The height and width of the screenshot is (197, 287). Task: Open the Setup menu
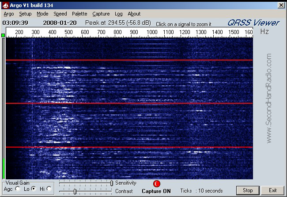(x=25, y=14)
